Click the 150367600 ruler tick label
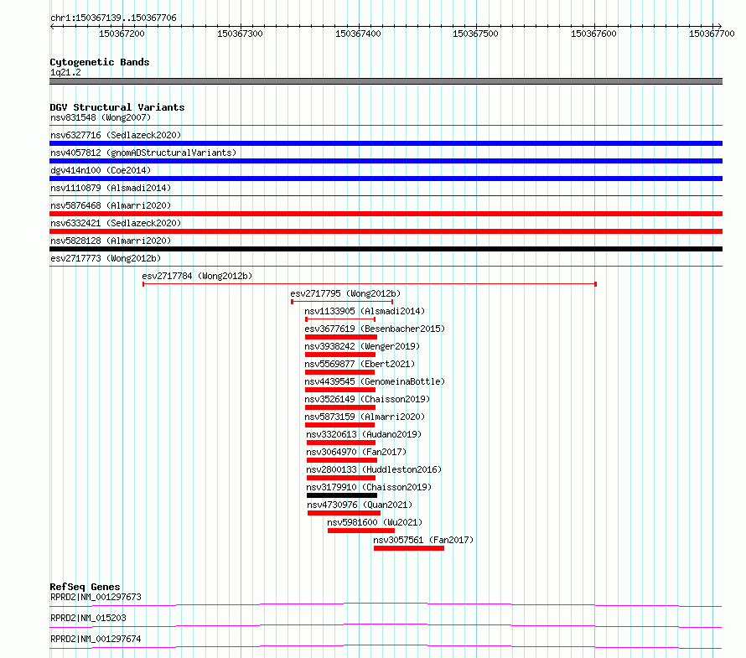This screenshot has width=746, height=658. point(593,34)
